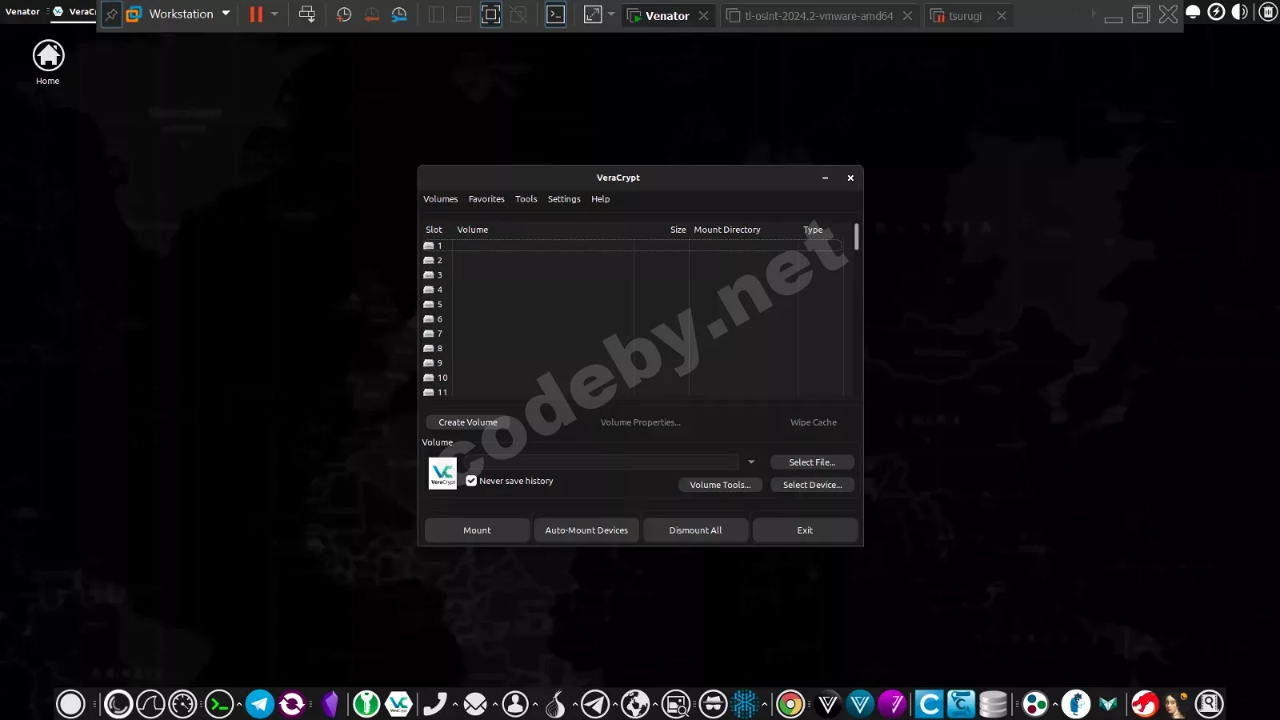Launch the Tor onion icon in the dock
The width and height of the screenshot is (1280, 720).
pos(557,704)
